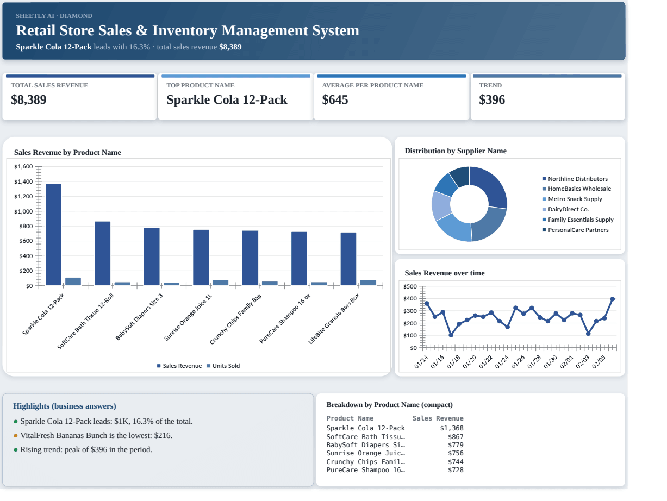Select the DairyDirect Co. legend entry
Screen dimensions: 667x501
[565, 209]
